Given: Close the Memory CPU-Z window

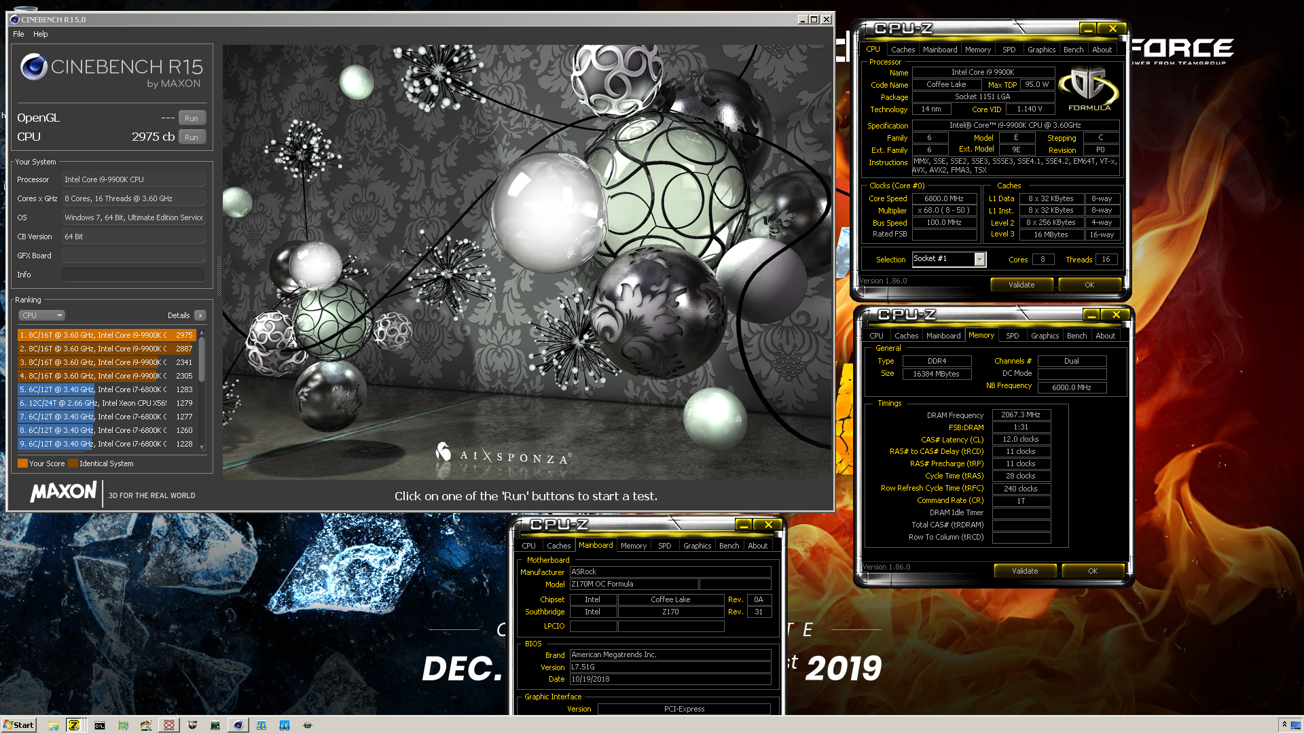Looking at the screenshot, I should (x=1116, y=315).
